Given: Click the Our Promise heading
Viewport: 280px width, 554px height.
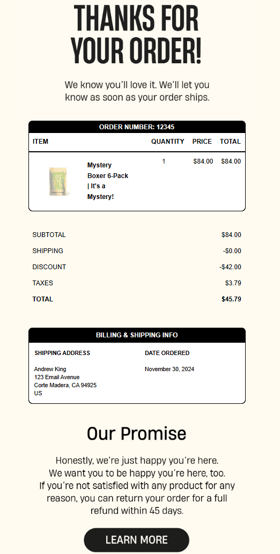Looking at the screenshot, I should (x=136, y=433).
